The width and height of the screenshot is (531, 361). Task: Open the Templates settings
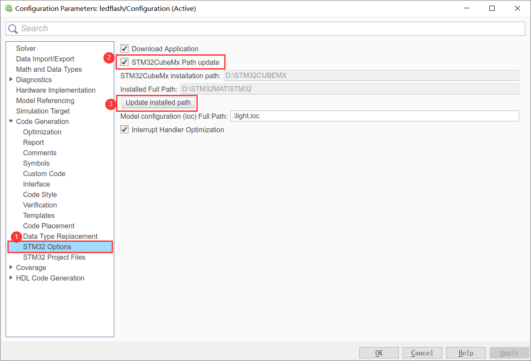tap(39, 215)
